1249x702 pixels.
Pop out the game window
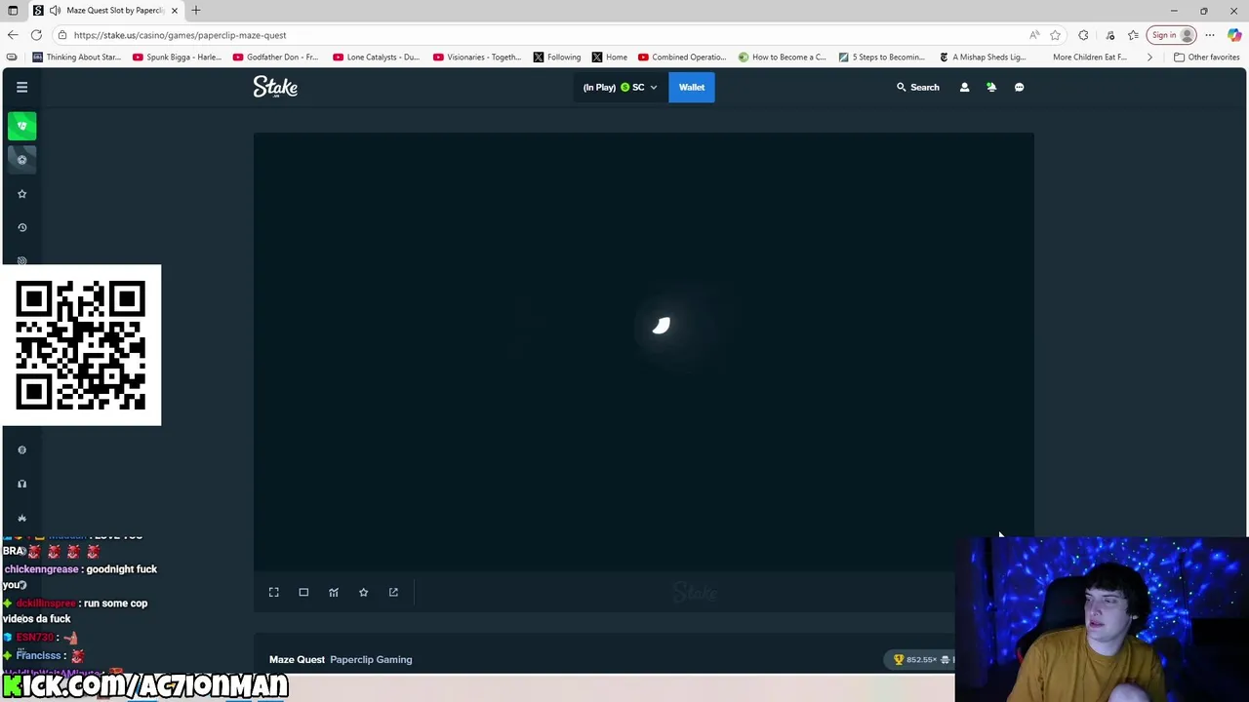click(x=393, y=592)
